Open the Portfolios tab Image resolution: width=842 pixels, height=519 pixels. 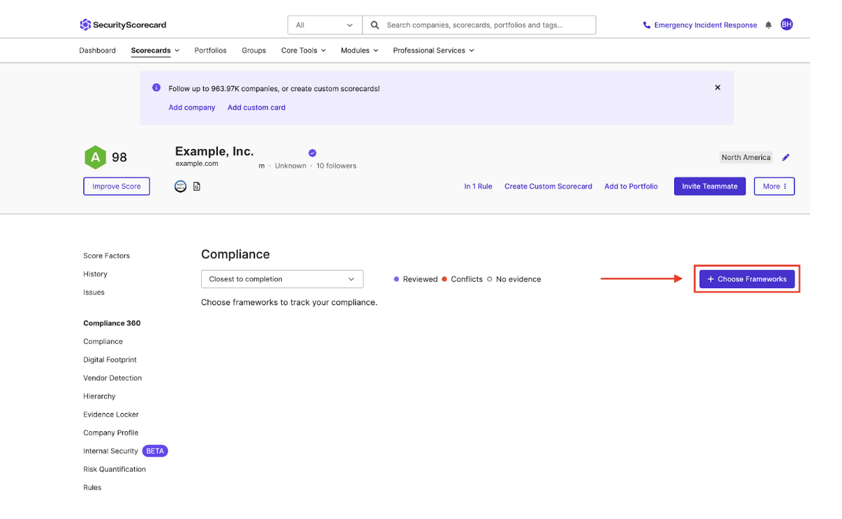210,50
